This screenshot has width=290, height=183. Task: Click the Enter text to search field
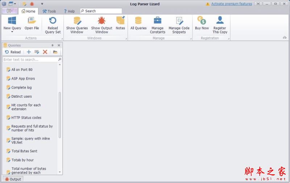tap(30, 59)
